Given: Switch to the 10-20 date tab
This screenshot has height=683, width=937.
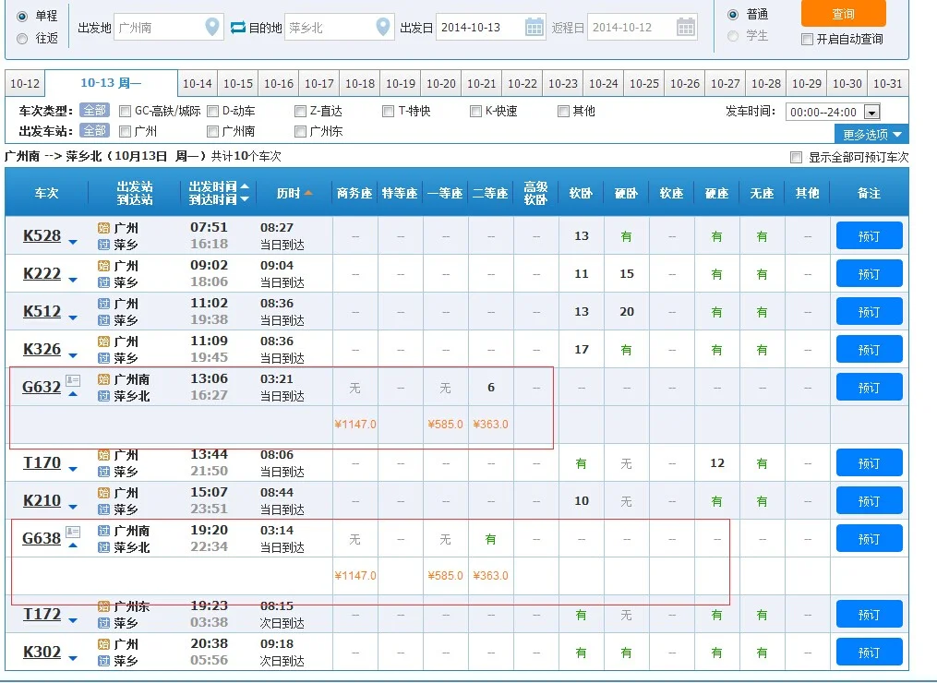Looking at the screenshot, I should click(440, 83).
